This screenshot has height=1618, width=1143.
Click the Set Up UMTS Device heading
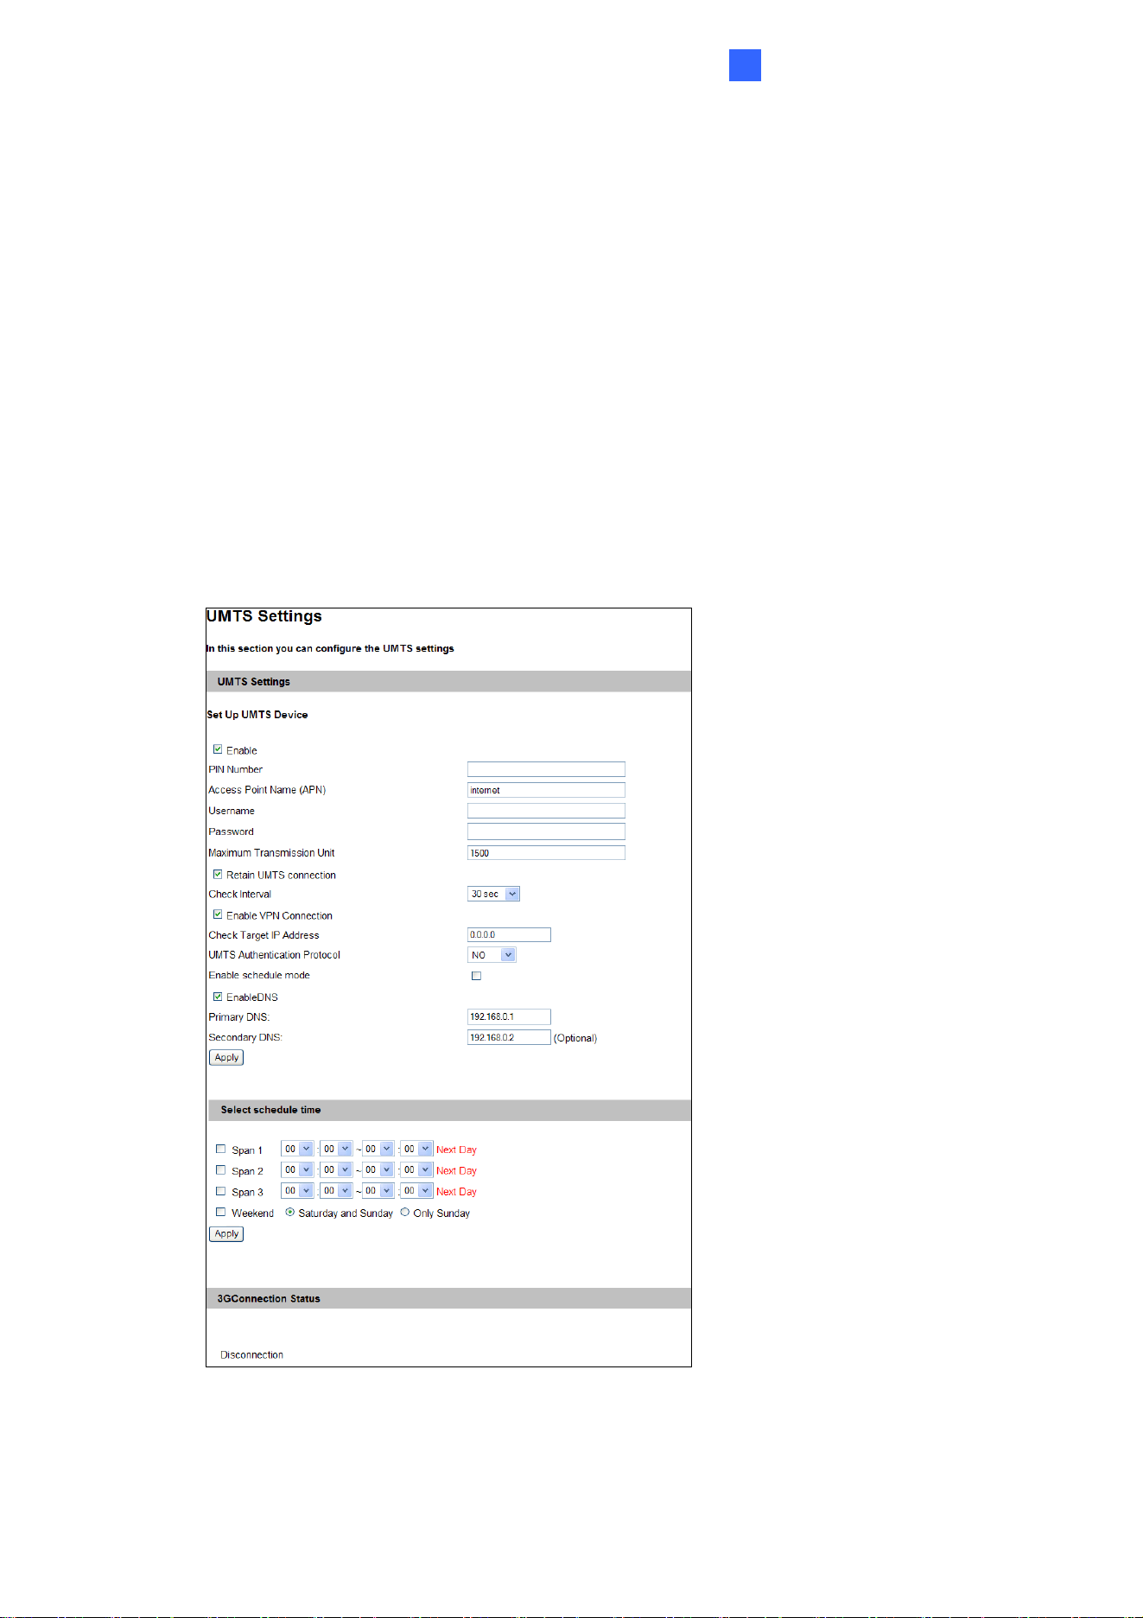257,715
